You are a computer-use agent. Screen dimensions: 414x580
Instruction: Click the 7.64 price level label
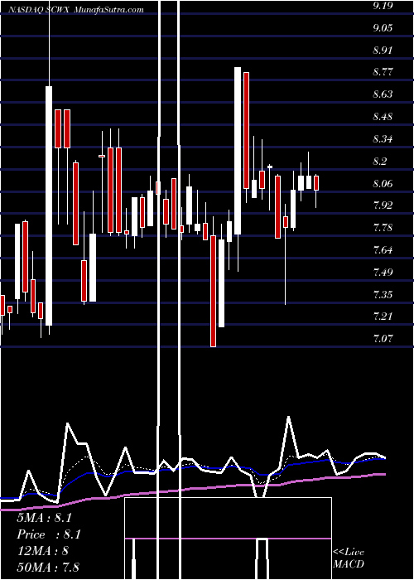pyautogui.click(x=383, y=250)
